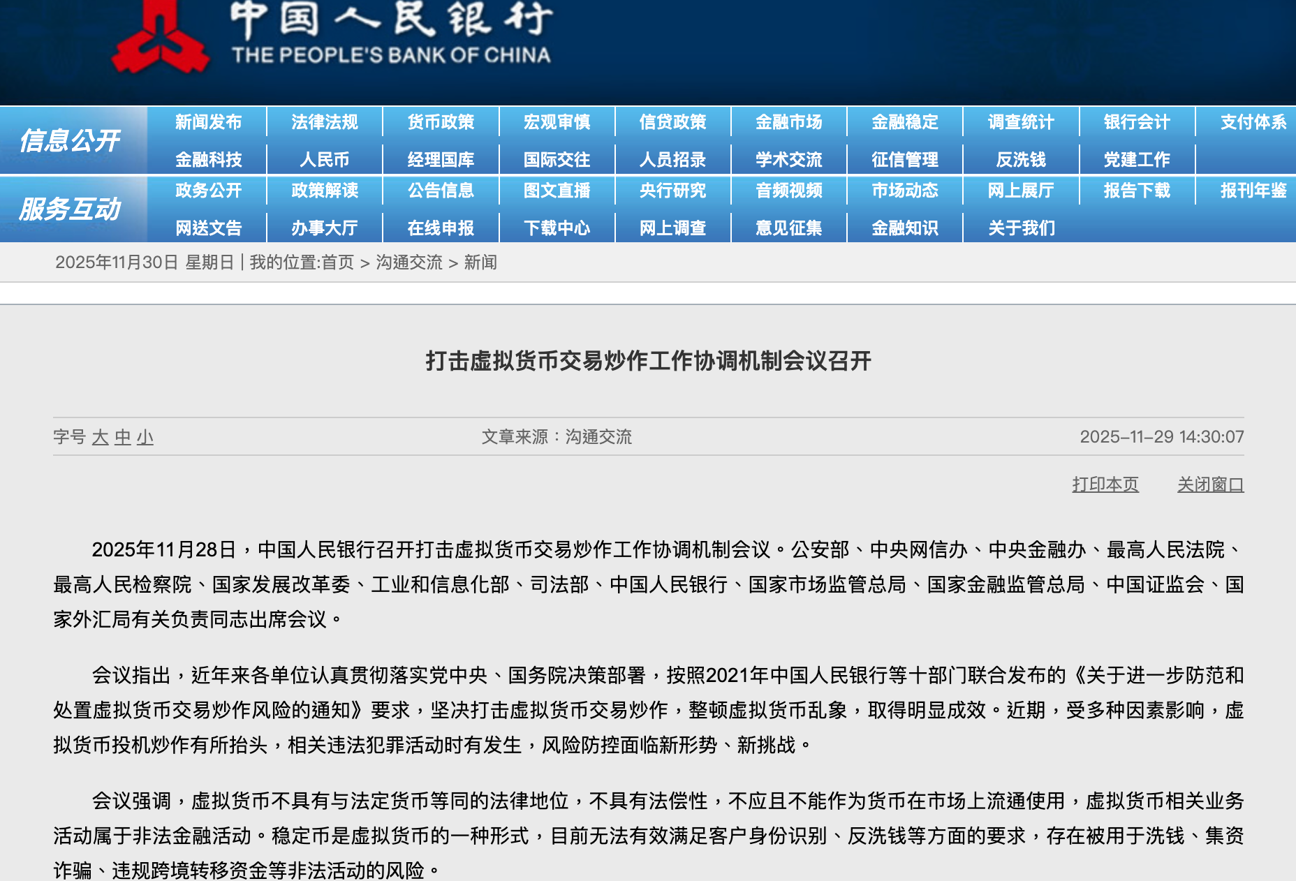Go to 调查统计 page
This screenshot has width=1296, height=881.
click(x=1021, y=122)
